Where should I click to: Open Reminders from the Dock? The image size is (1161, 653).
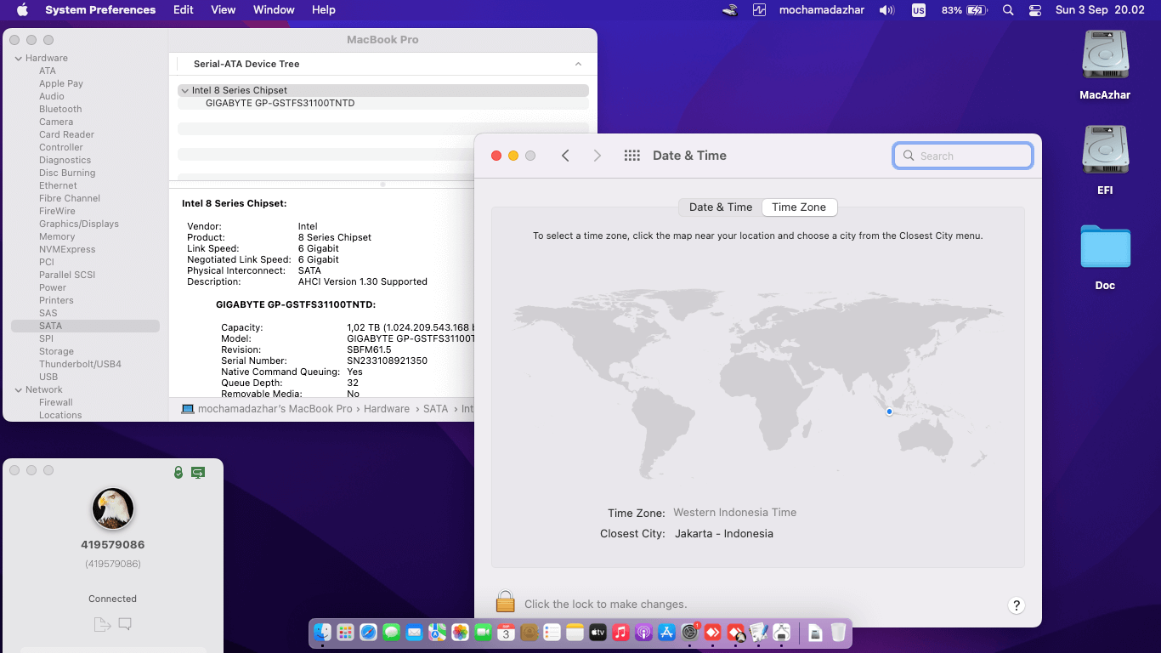552,633
